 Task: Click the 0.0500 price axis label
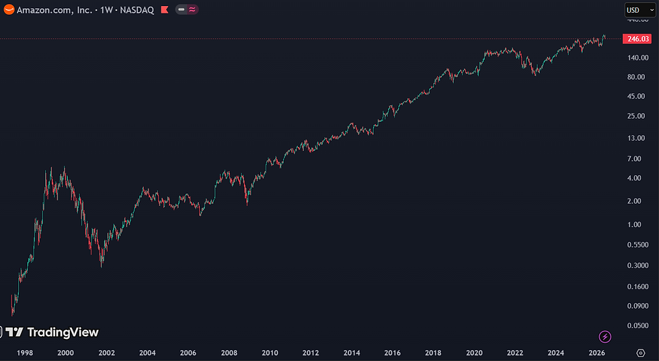(x=638, y=326)
